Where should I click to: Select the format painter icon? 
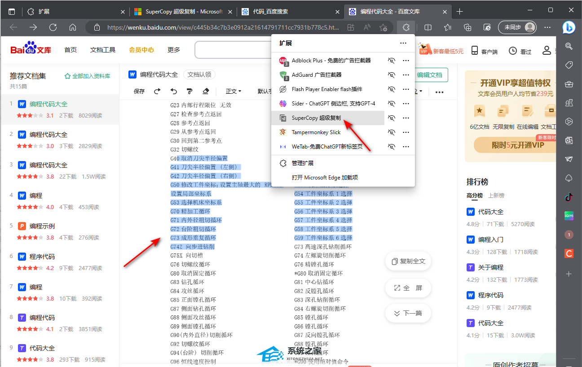point(190,91)
